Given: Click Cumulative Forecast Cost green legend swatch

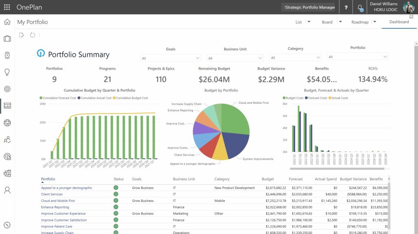Looking at the screenshot, I should (x=41, y=98).
